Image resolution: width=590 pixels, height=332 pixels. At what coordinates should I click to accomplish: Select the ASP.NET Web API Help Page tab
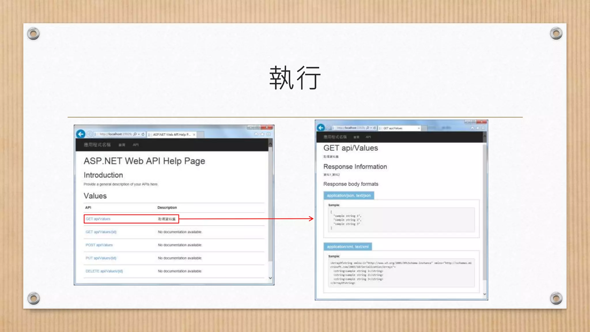pos(171,135)
